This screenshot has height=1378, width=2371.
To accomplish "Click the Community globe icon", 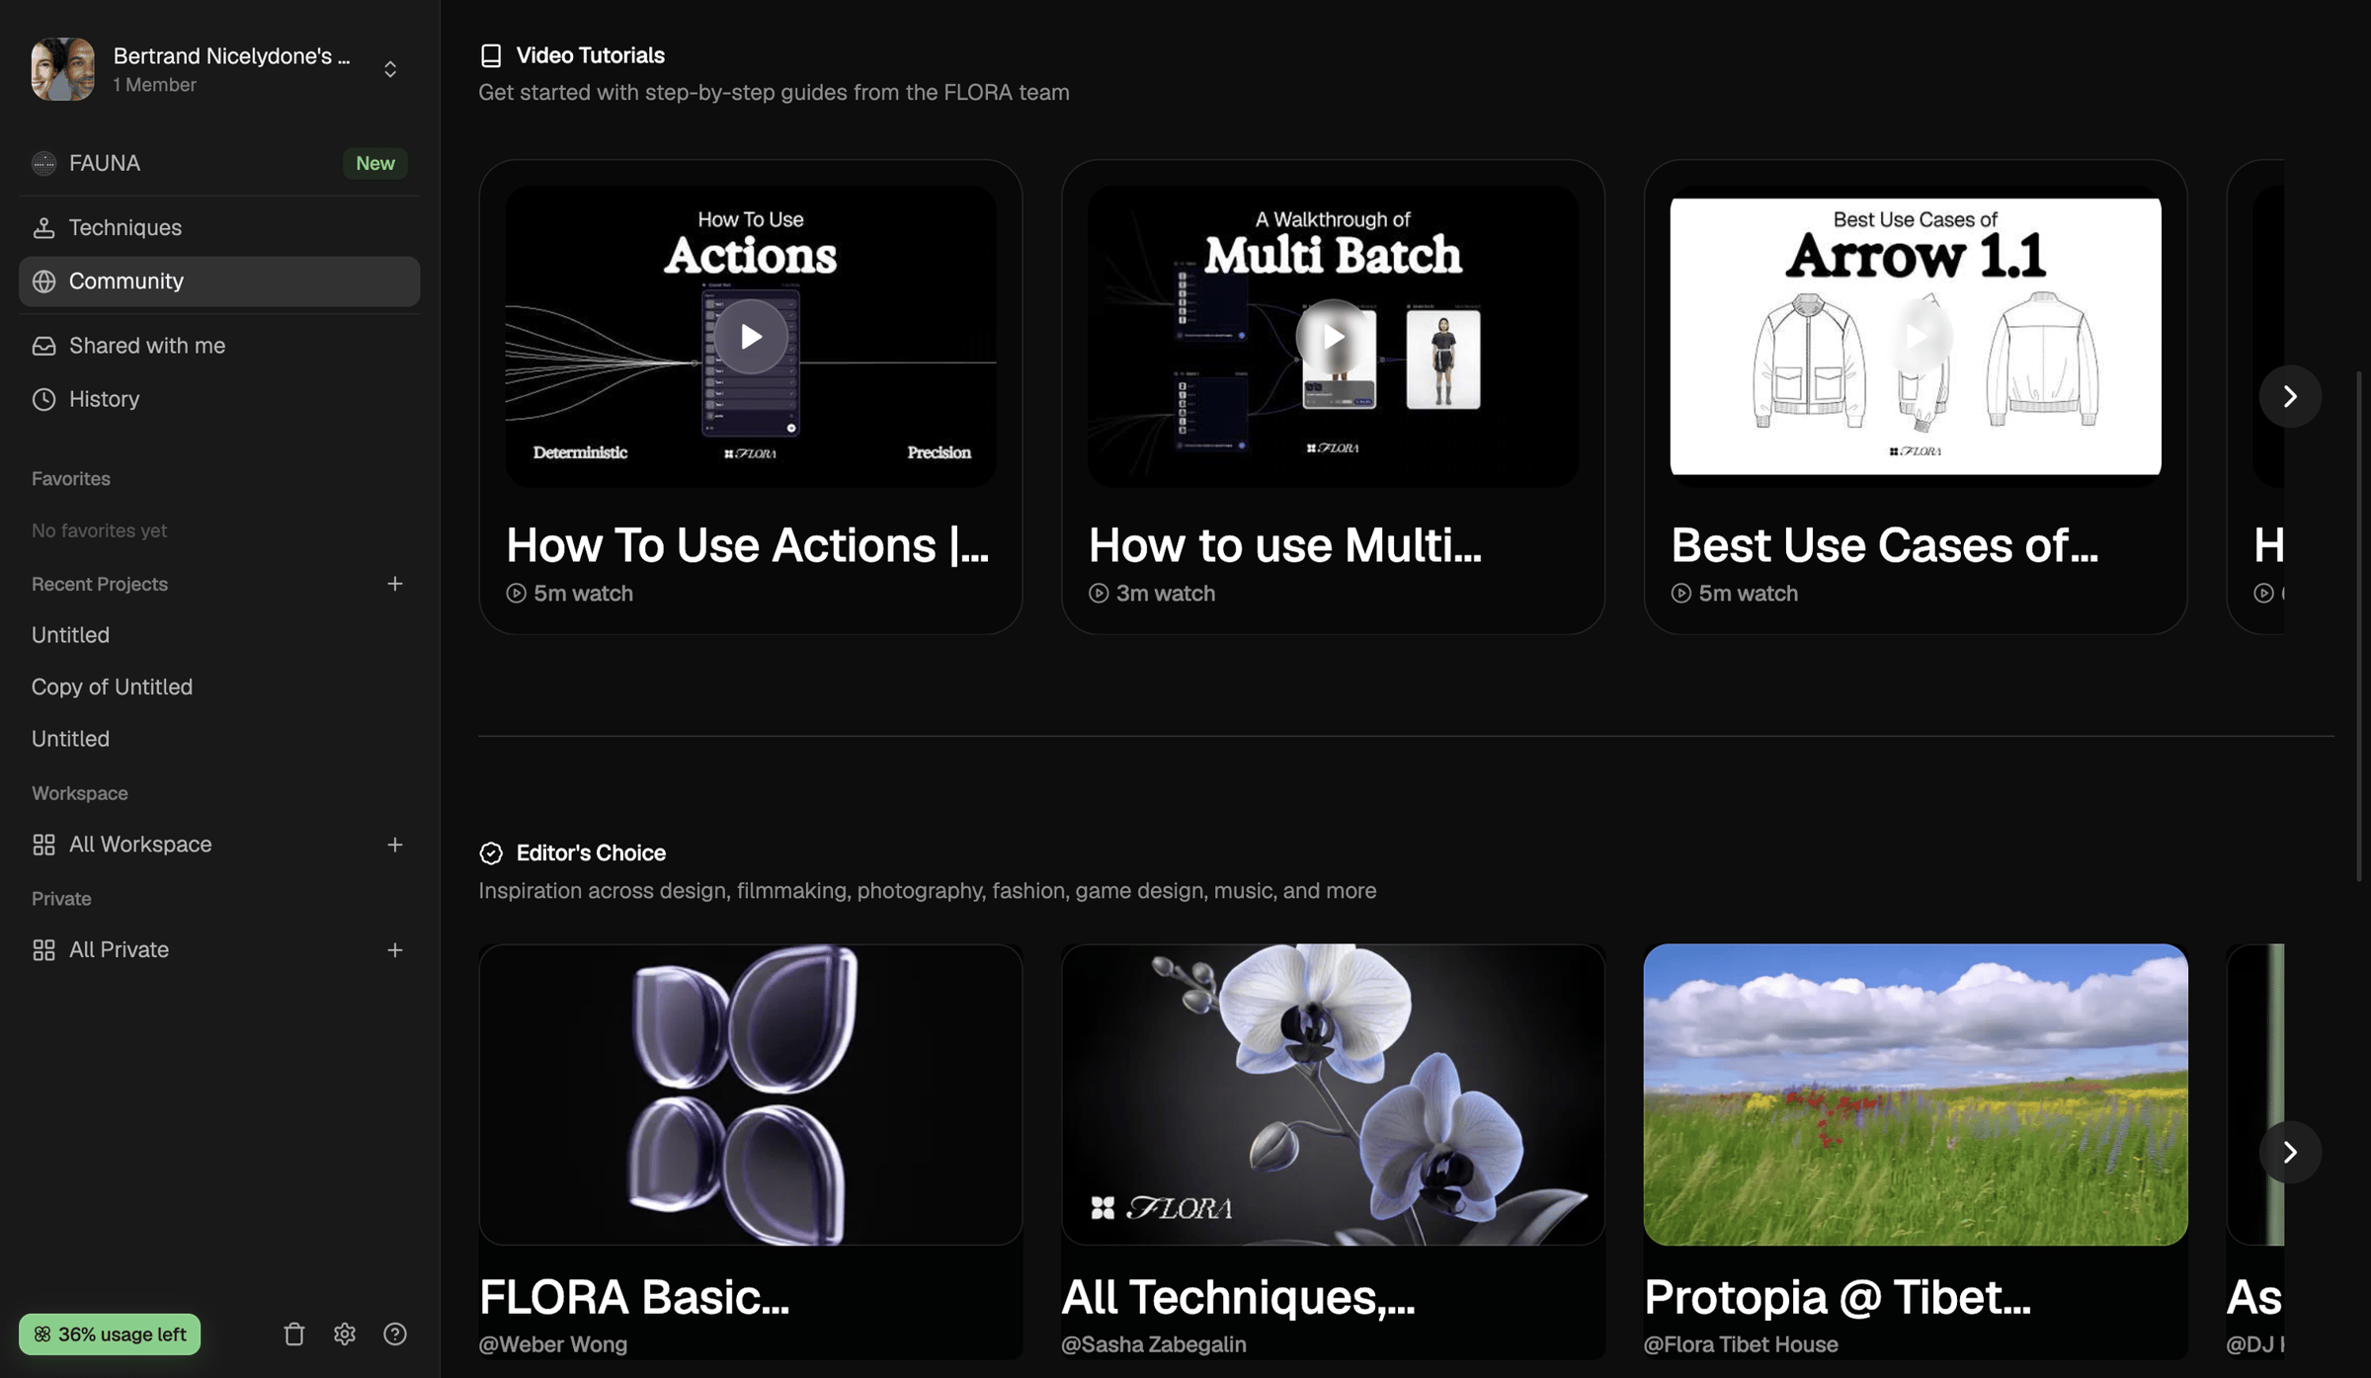I will coord(43,282).
